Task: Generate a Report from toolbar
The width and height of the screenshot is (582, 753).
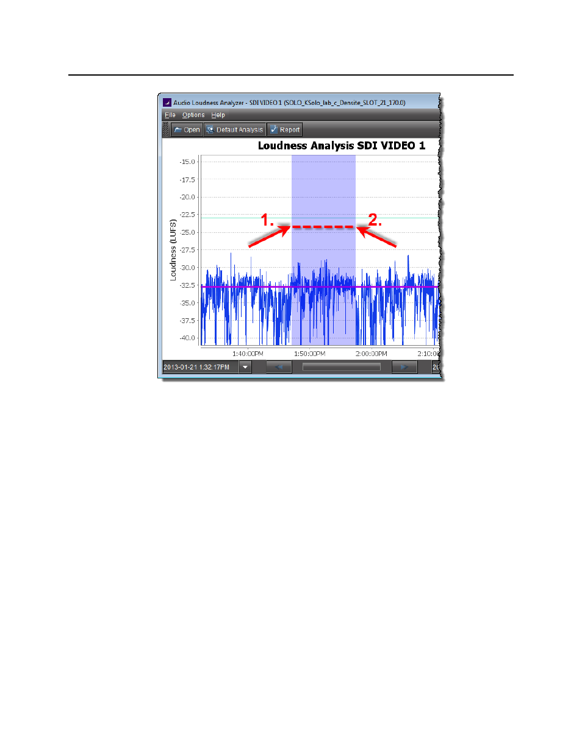Action: point(285,130)
